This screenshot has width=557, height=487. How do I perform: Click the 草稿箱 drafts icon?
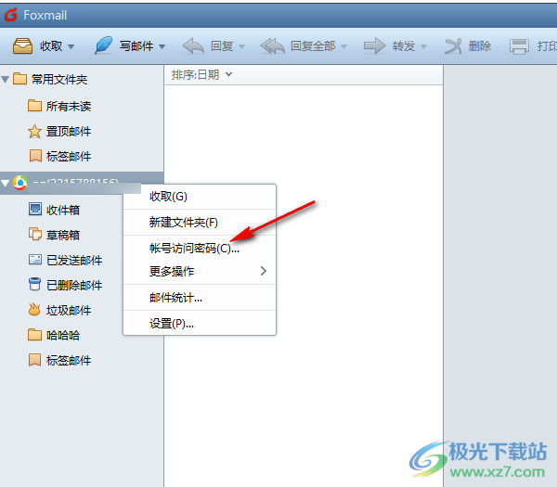(35, 235)
